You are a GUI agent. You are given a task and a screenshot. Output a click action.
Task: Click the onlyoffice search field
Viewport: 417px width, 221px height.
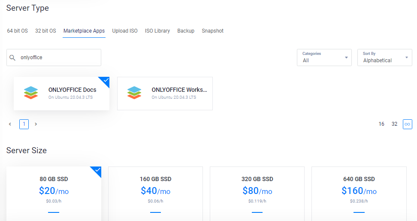[54, 58]
